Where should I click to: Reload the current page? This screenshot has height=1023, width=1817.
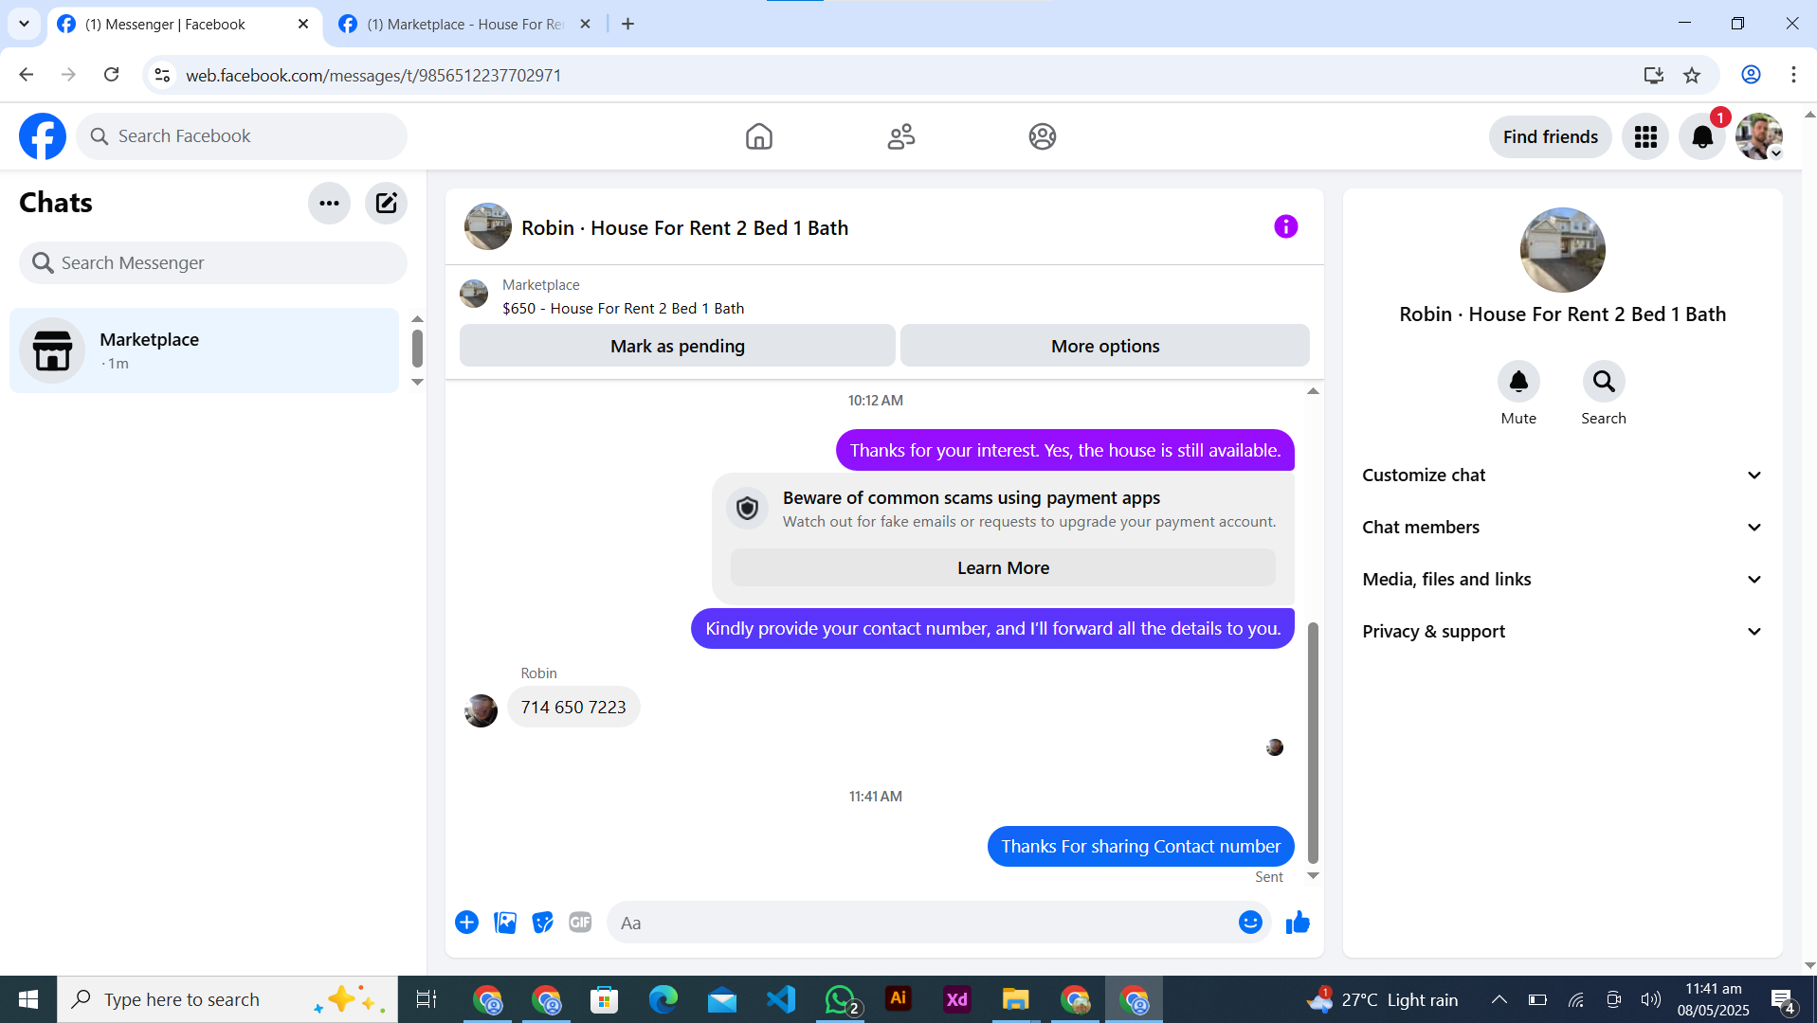coord(111,75)
